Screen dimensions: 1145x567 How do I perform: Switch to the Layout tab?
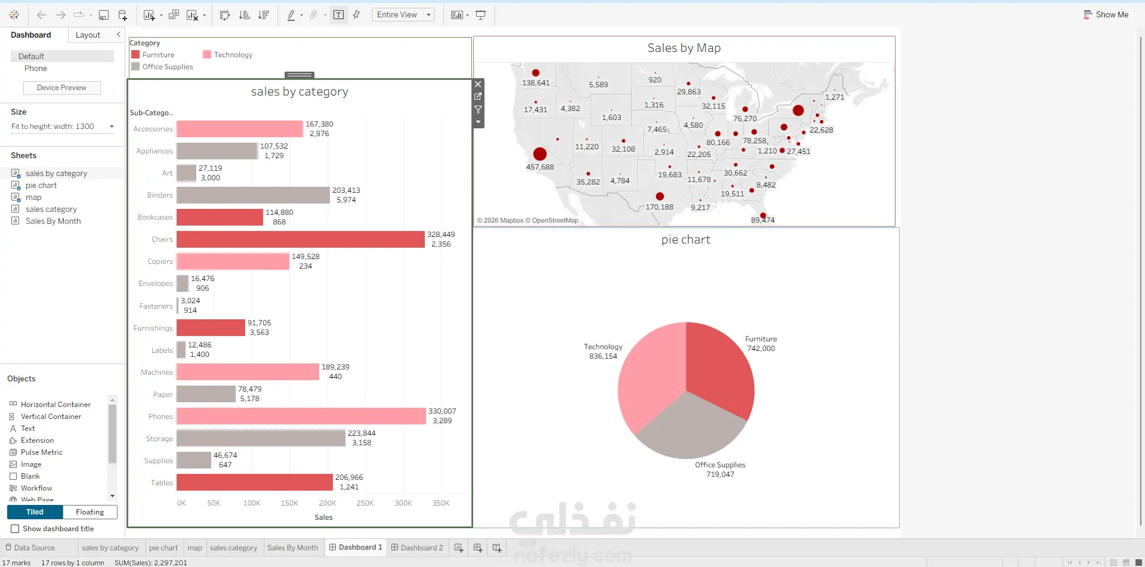(x=88, y=35)
